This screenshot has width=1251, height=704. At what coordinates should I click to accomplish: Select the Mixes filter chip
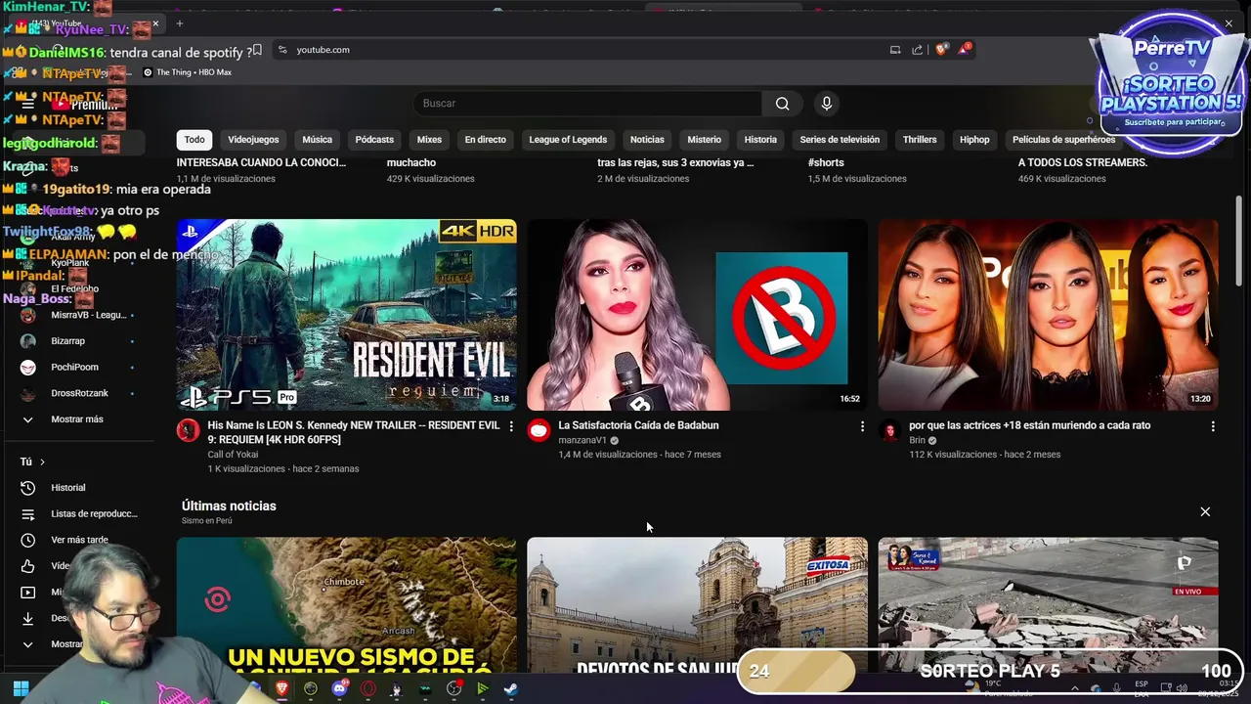tap(429, 140)
